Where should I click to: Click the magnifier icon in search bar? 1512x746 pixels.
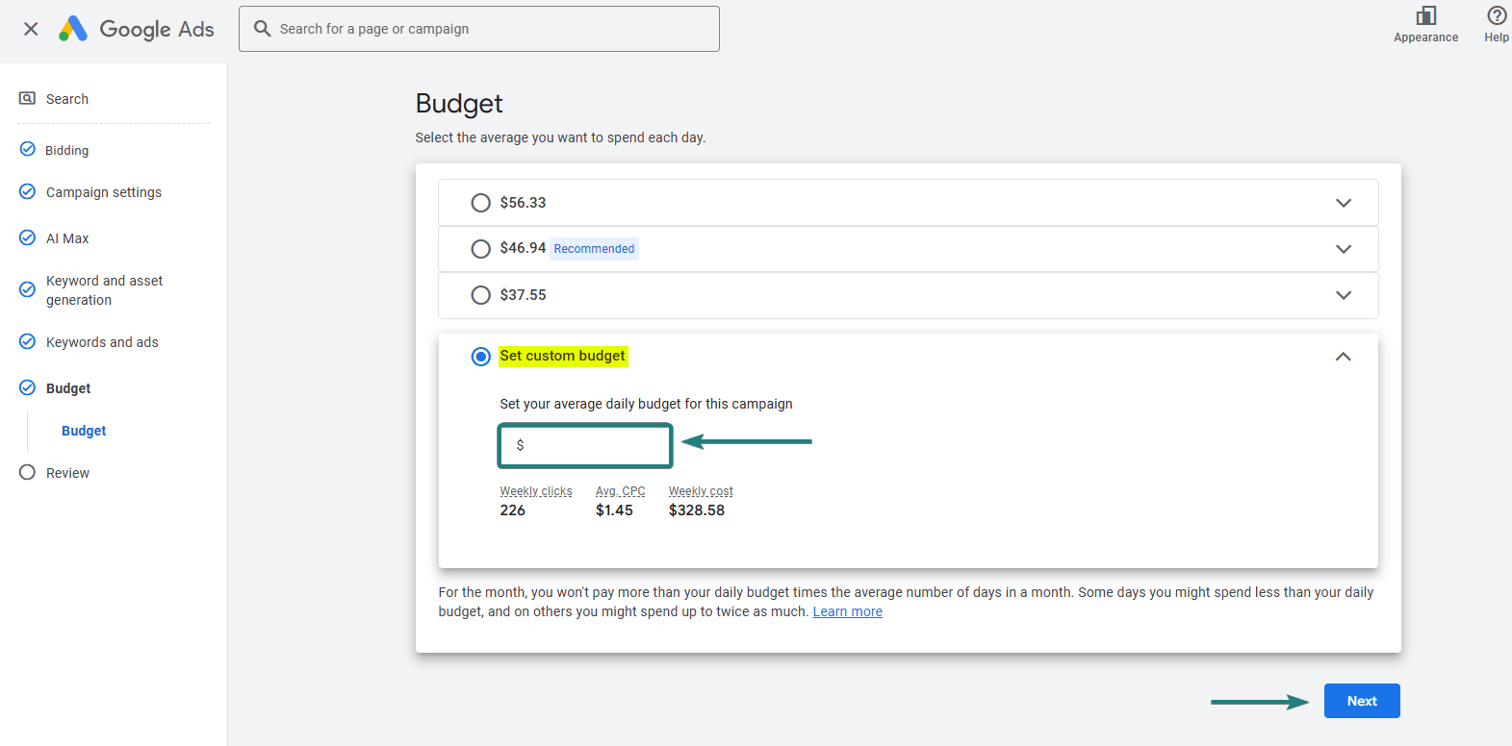point(262,29)
